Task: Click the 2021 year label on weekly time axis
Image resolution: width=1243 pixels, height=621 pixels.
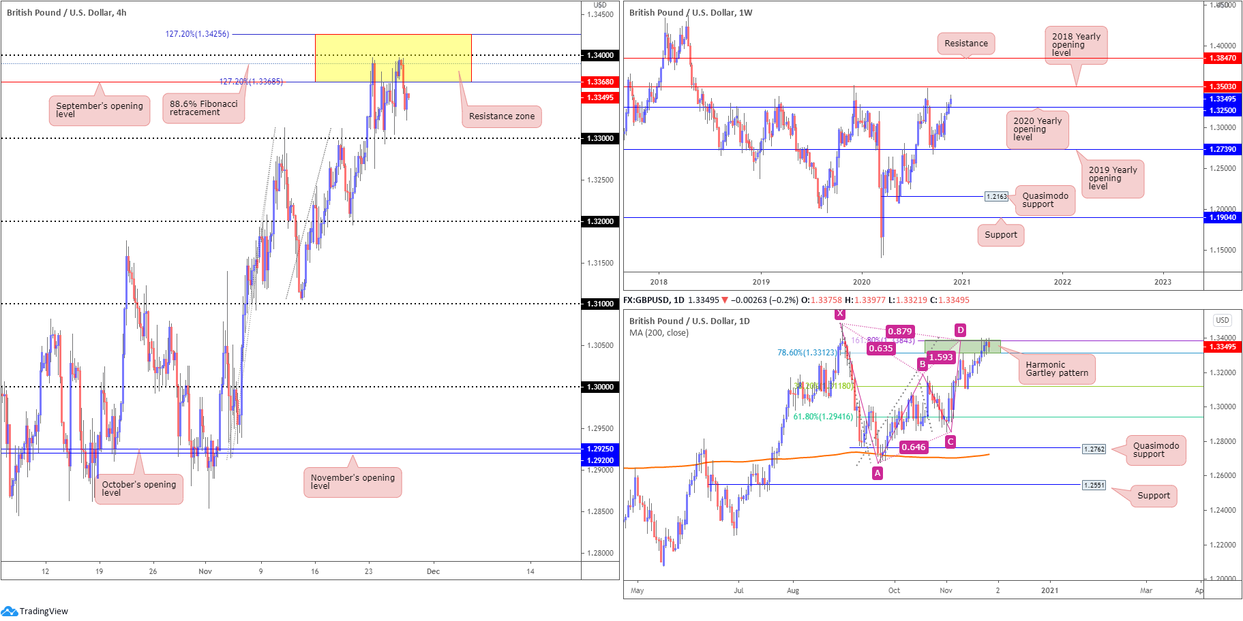Action: [x=961, y=282]
